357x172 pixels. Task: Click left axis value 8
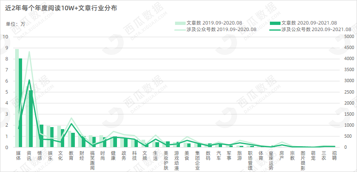(7, 59)
